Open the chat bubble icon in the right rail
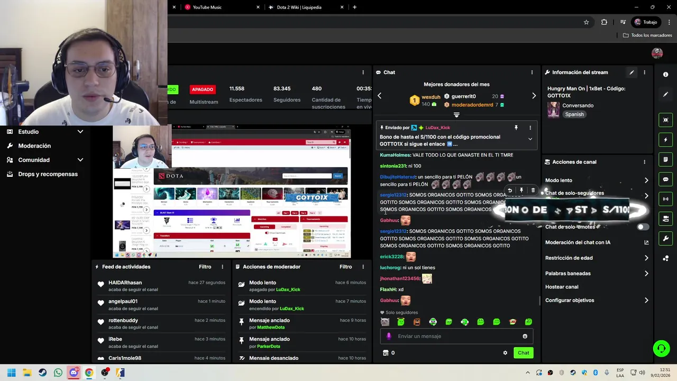Viewport: 677px width, 381px height. (x=665, y=179)
